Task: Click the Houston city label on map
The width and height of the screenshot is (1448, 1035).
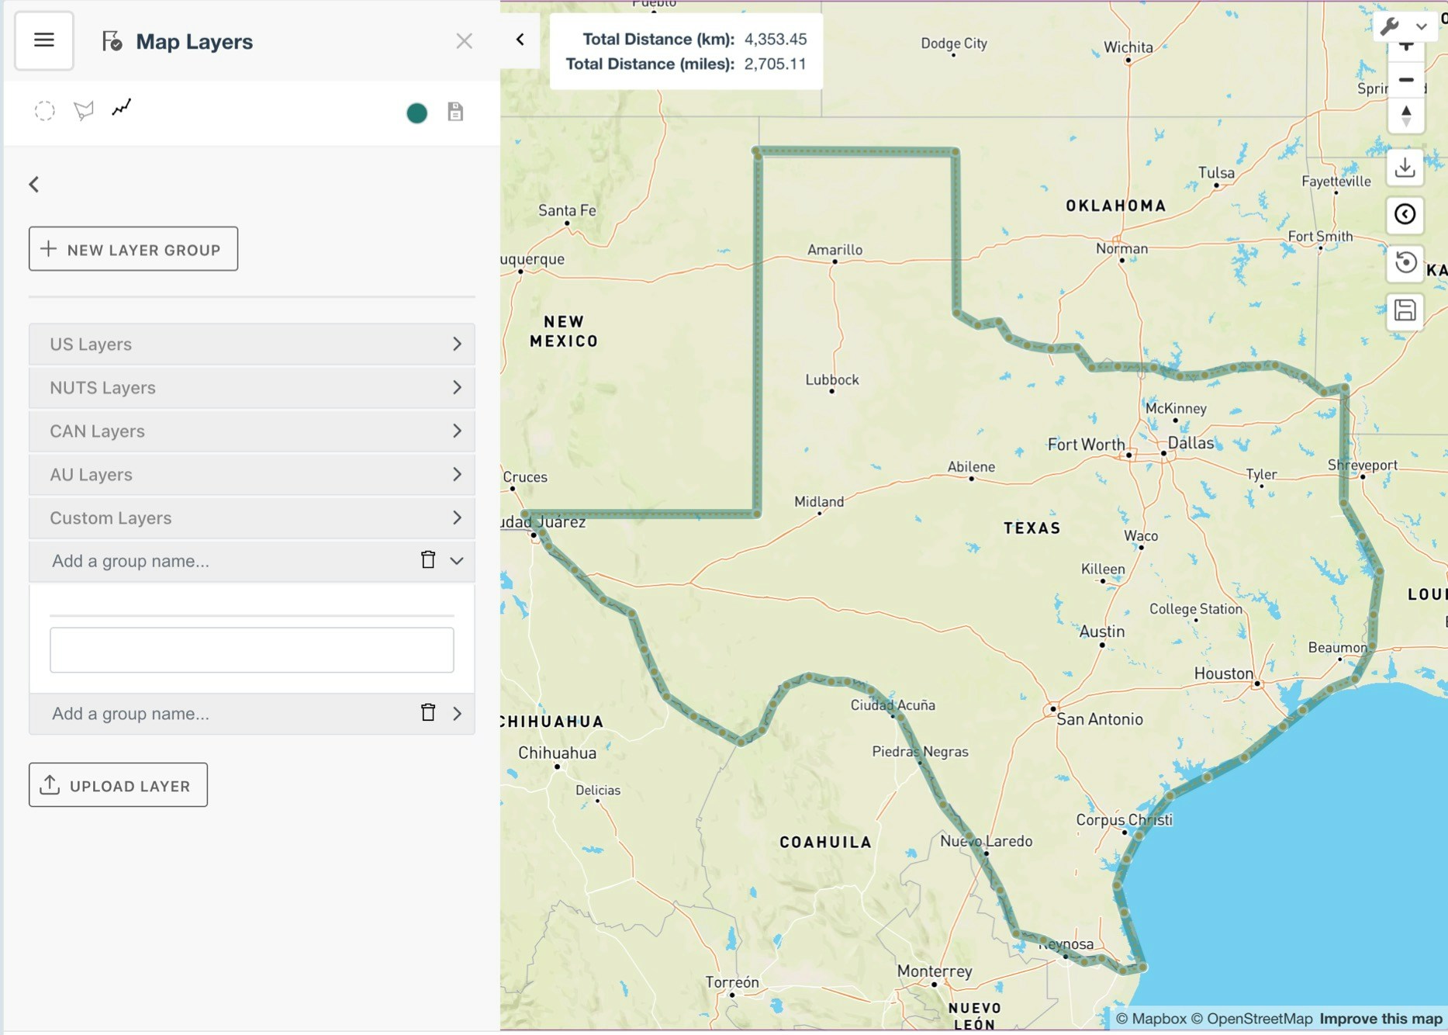Action: click(x=1223, y=673)
